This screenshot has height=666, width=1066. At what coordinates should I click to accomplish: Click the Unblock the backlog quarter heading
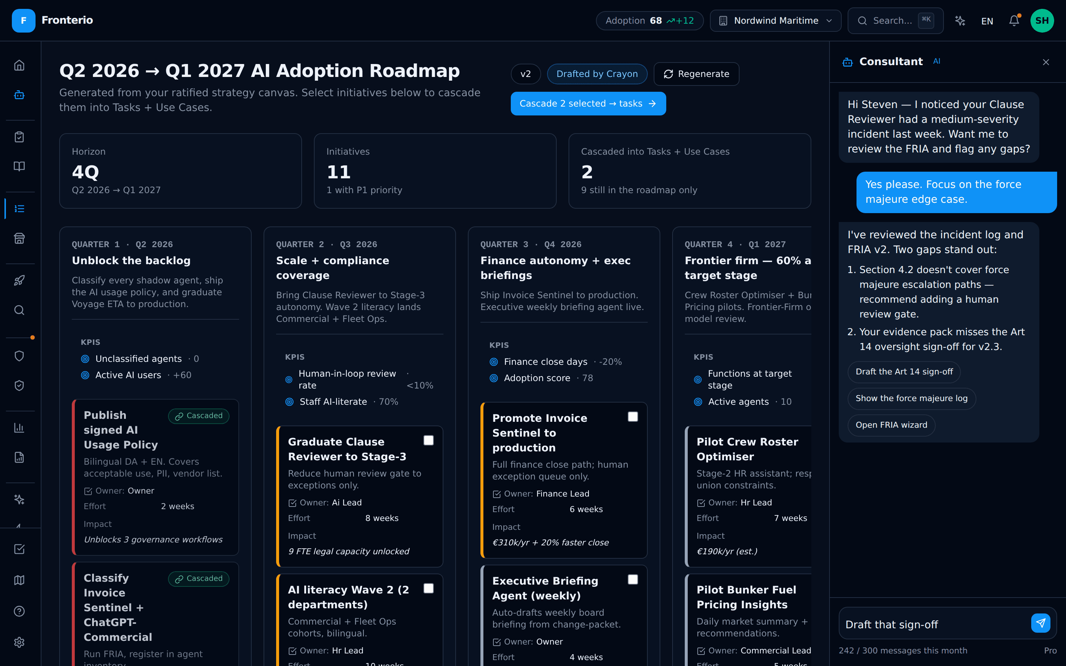(x=131, y=261)
